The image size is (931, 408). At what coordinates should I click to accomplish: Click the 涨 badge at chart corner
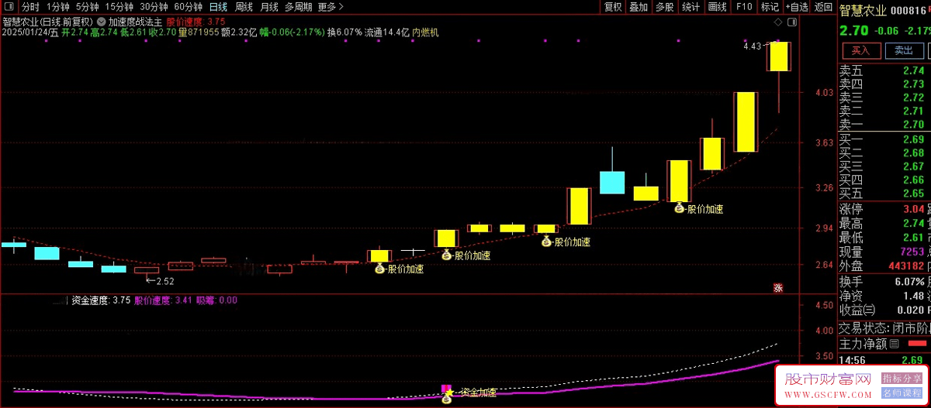click(x=777, y=287)
